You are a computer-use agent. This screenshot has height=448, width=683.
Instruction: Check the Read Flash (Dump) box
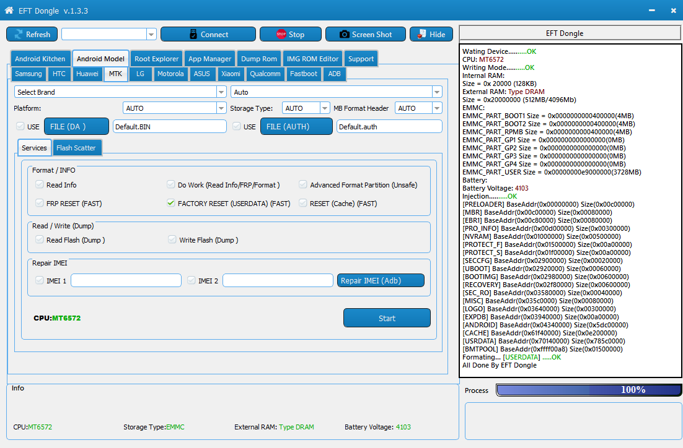[x=40, y=239]
